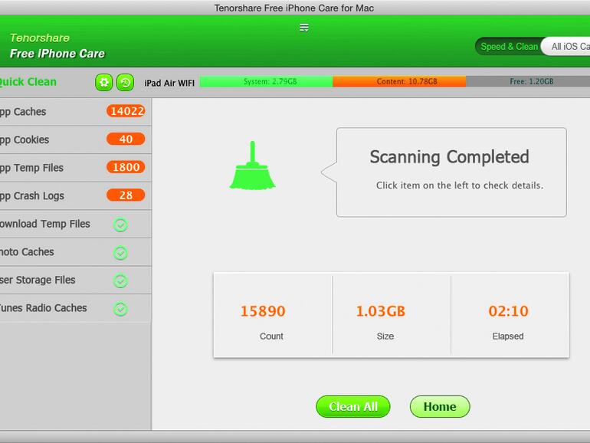Click Content 10.78GB storage bar segment

coord(400,81)
